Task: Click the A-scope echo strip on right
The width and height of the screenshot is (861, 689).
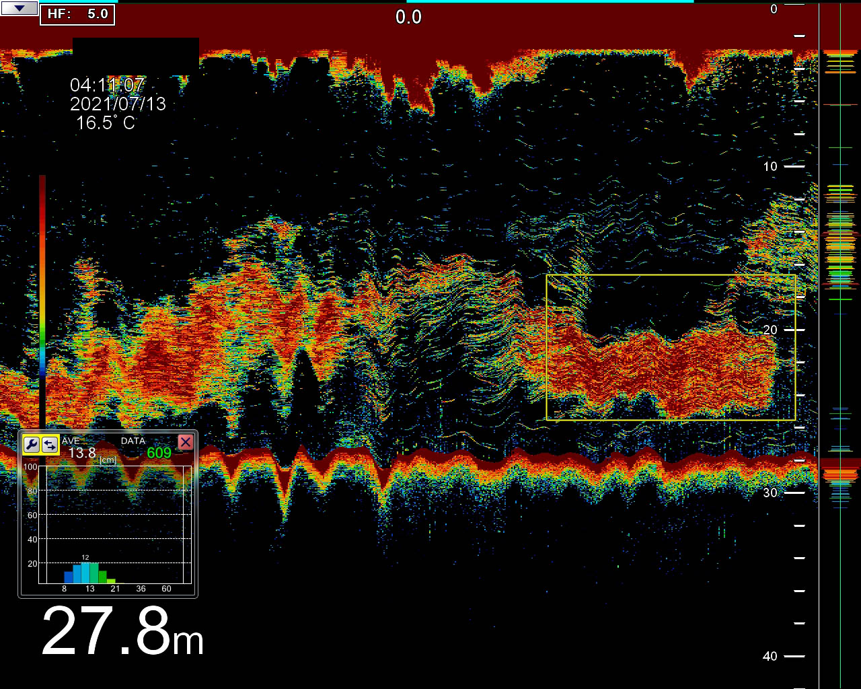Action: [840, 344]
